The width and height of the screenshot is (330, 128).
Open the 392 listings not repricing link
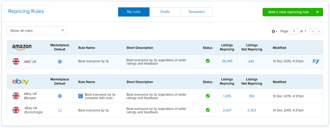coord(252,96)
